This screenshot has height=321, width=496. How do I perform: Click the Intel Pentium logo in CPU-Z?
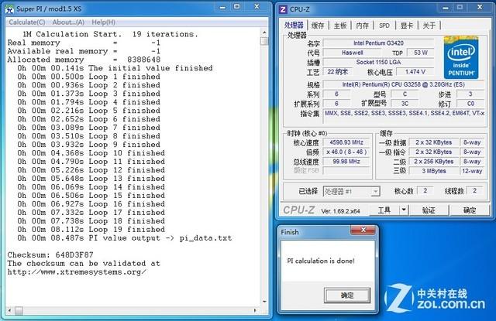pos(461,57)
